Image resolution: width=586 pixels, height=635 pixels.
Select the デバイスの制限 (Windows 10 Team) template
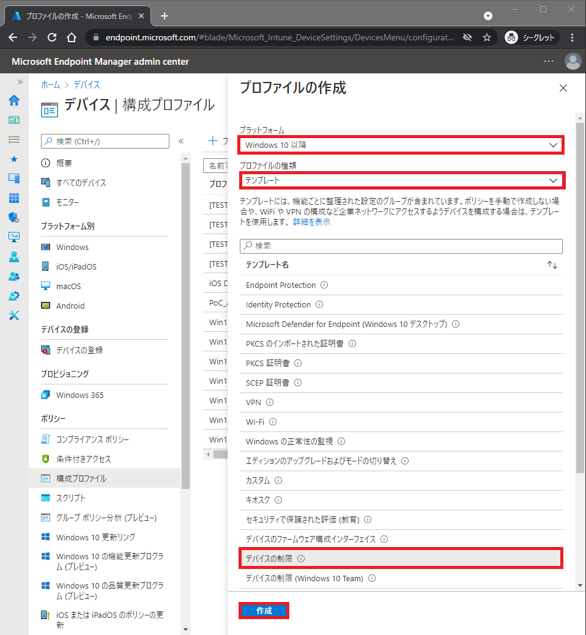[401, 578]
